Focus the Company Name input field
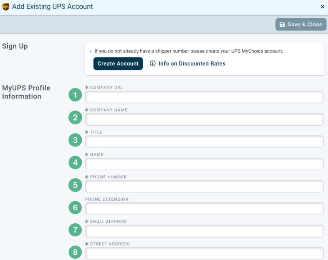 coord(204,119)
